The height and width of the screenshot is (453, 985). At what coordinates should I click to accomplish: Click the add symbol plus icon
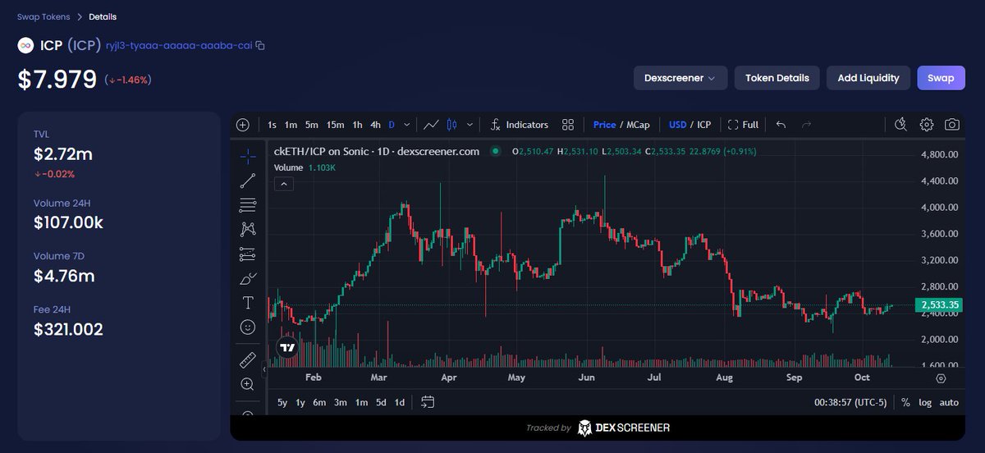coord(242,125)
